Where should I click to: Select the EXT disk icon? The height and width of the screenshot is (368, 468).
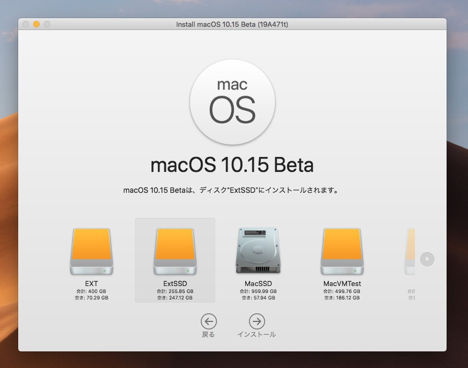pos(91,251)
